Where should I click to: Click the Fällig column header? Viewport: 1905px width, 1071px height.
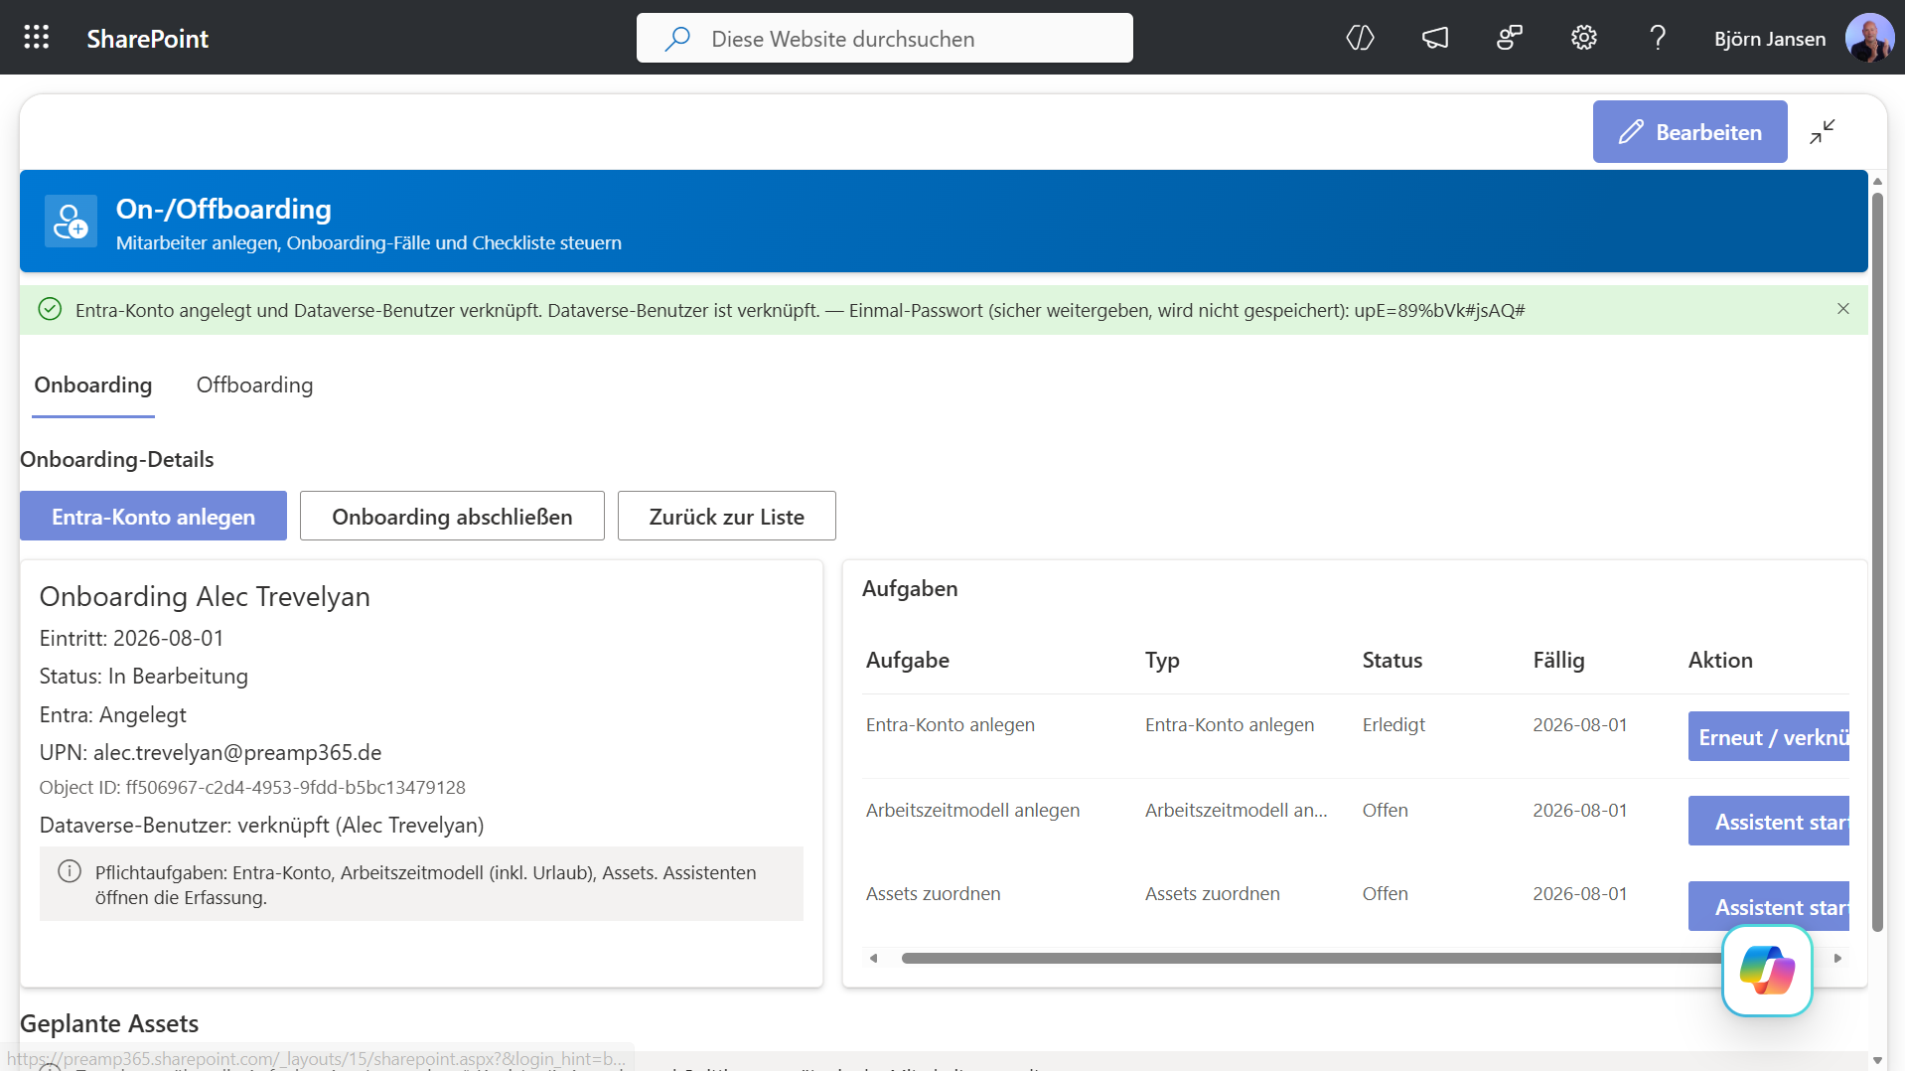coord(1558,660)
